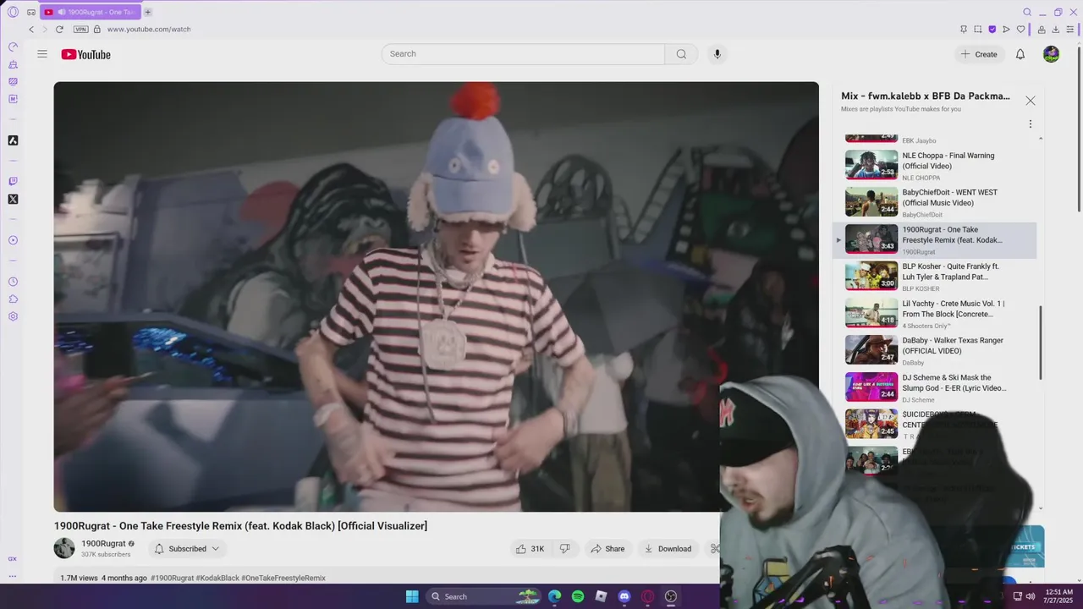Switch to the 1900Rugrat browser tab
The image size is (1083, 609).
coord(90,12)
